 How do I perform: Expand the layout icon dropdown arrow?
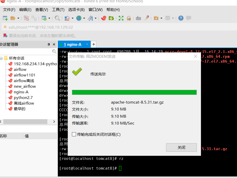coord(173,18)
